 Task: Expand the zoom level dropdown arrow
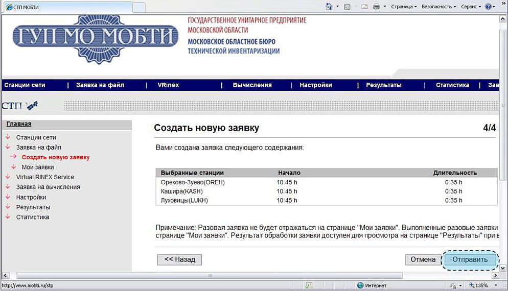pyautogui.click(x=496, y=285)
